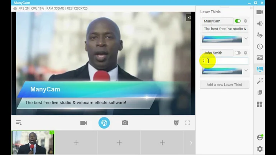Select the Lower Thirds sidebar icon
Image resolution: width=276 pixels, height=155 pixels.
tap(260, 69)
